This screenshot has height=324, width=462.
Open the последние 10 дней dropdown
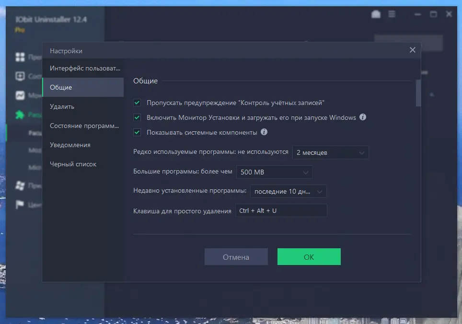[288, 191]
